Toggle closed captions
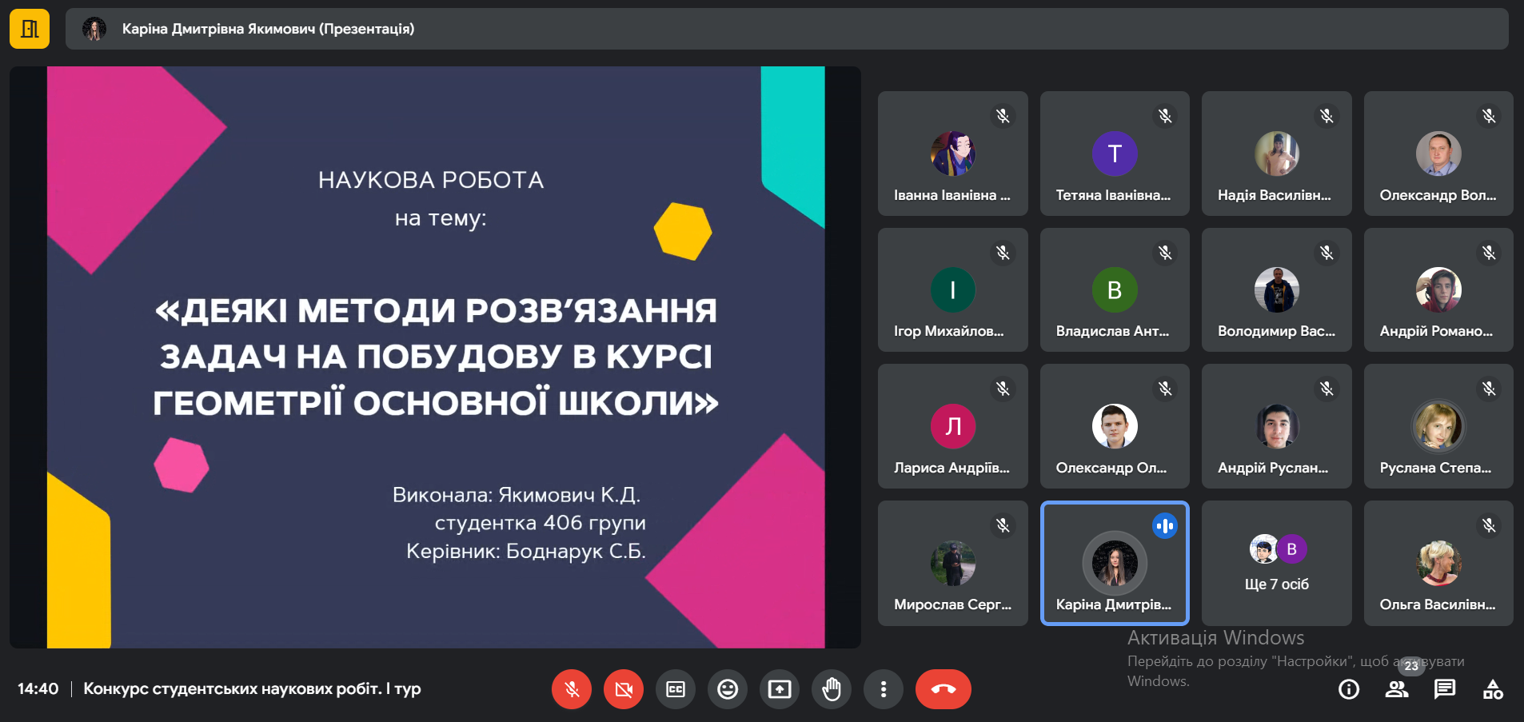The width and height of the screenshot is (1524, 722). point(676,689)
